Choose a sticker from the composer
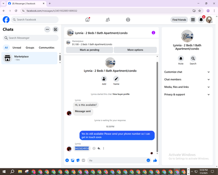 pos(78,161)
